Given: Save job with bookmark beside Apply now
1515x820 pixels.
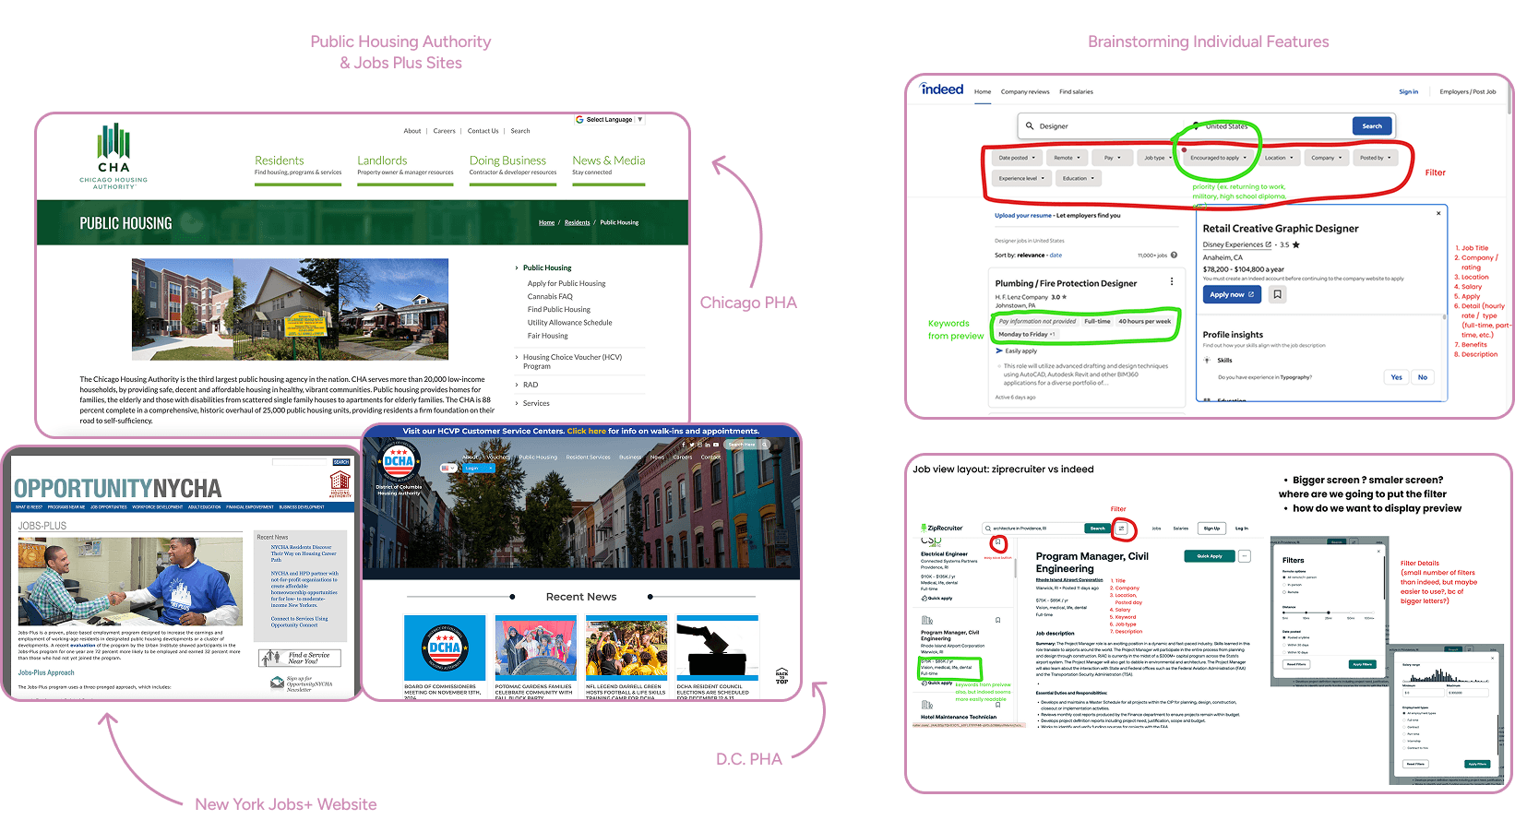Looking at the screenshot, I should [x=1277, y=294].
